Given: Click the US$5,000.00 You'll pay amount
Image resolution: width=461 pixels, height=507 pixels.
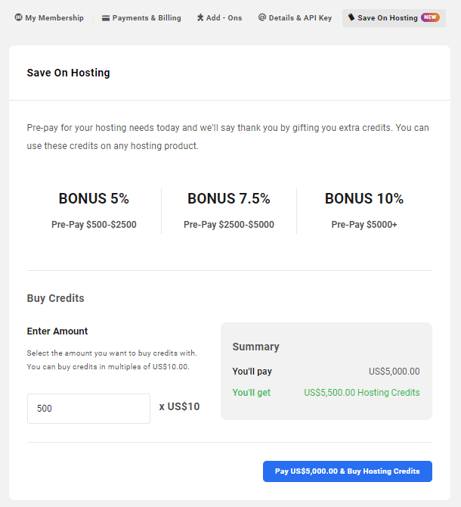Looking at the screenshot, I should (394, 372).
